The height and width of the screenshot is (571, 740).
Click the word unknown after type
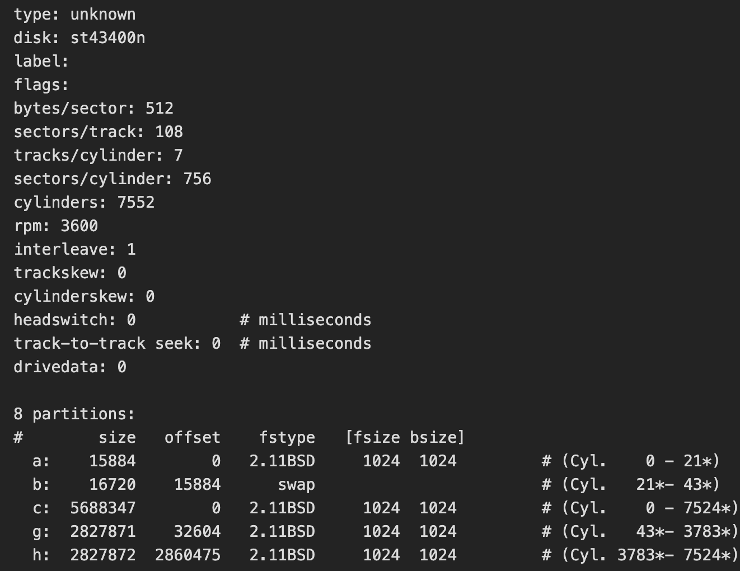103,15
